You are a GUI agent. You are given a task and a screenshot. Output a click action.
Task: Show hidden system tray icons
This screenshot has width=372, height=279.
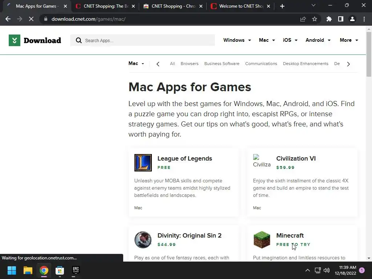click(x=307, y=270)
